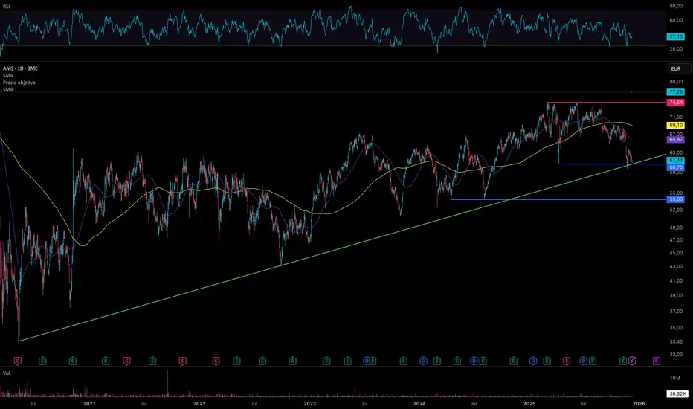The image size is (693, 409).
Task: Select the AMS · 1D · BME legend title
Action: click(x=20, y=68)
